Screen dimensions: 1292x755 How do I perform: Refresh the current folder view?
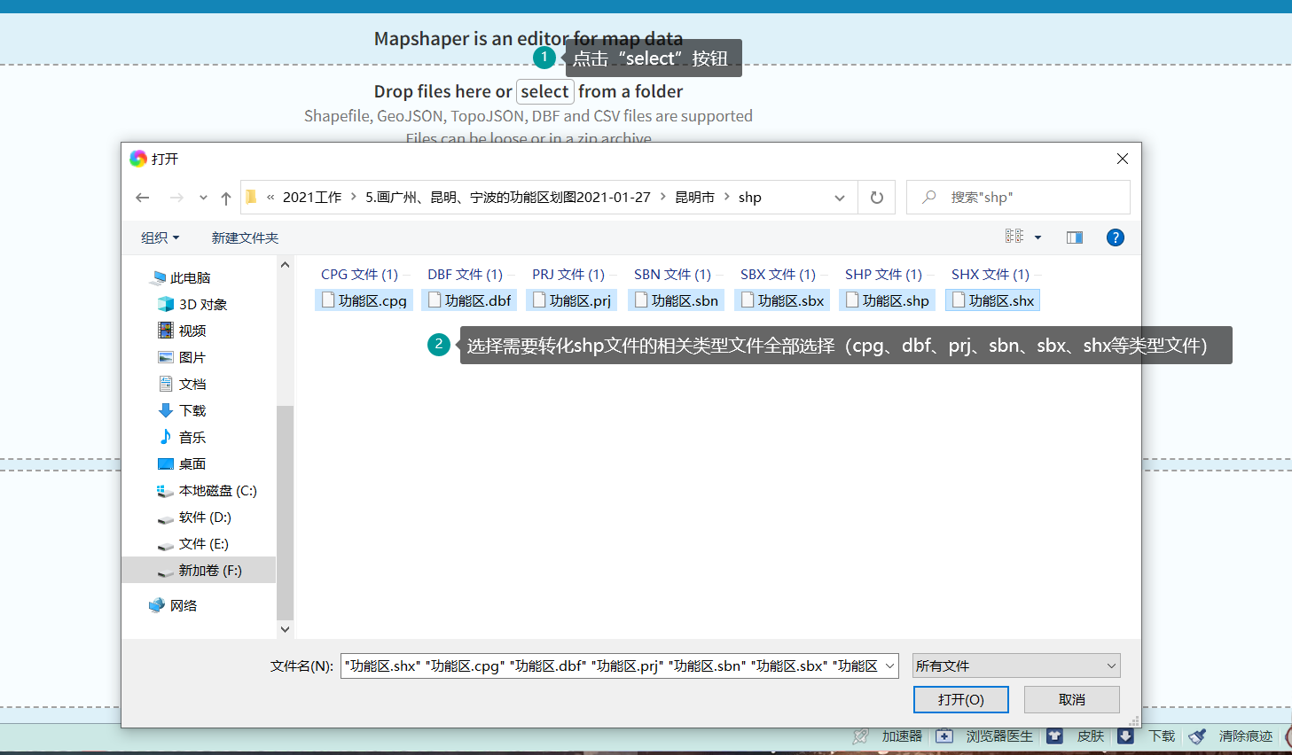tap(876, 197)
